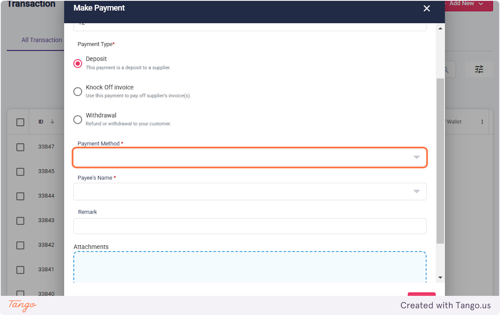
Task: Toggle the select-all header checkbox
Action: pyautogui.click(x=20, y=122)
